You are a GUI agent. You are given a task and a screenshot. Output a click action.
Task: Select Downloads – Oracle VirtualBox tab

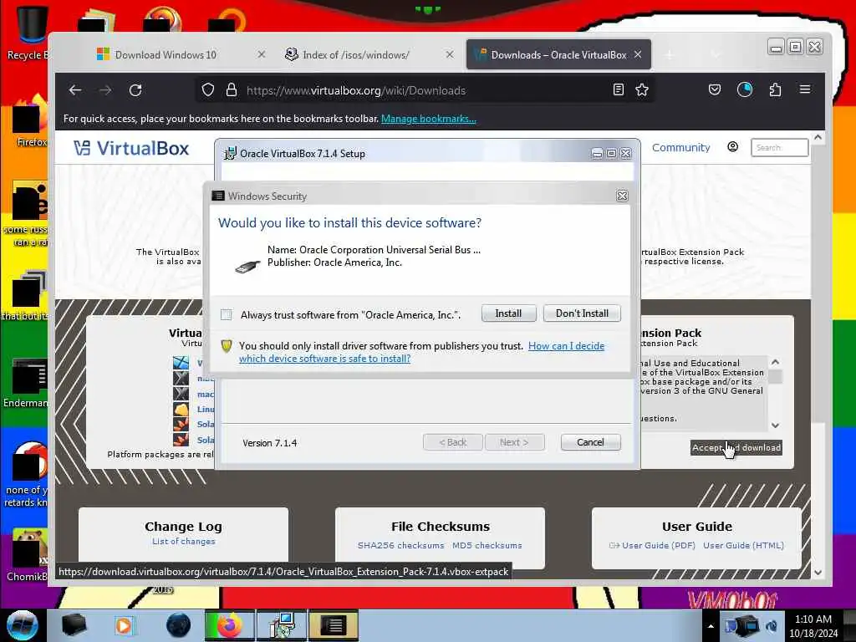(558, 54)
